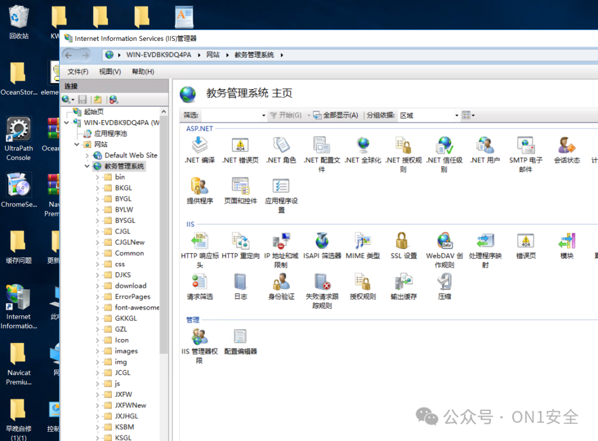Image resolution: width=598 pixels, height=441 pixels.
Task: Collapse the Default Web Site node
Action: [x=86, y=155]
